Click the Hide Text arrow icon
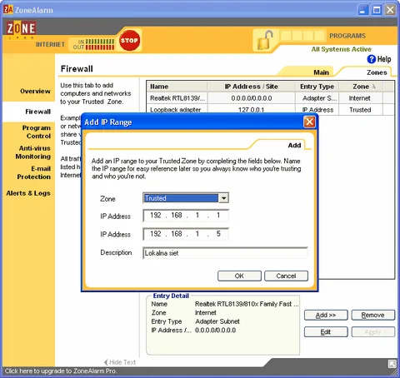This screenshot has height=378, width=400. point(106,362)
